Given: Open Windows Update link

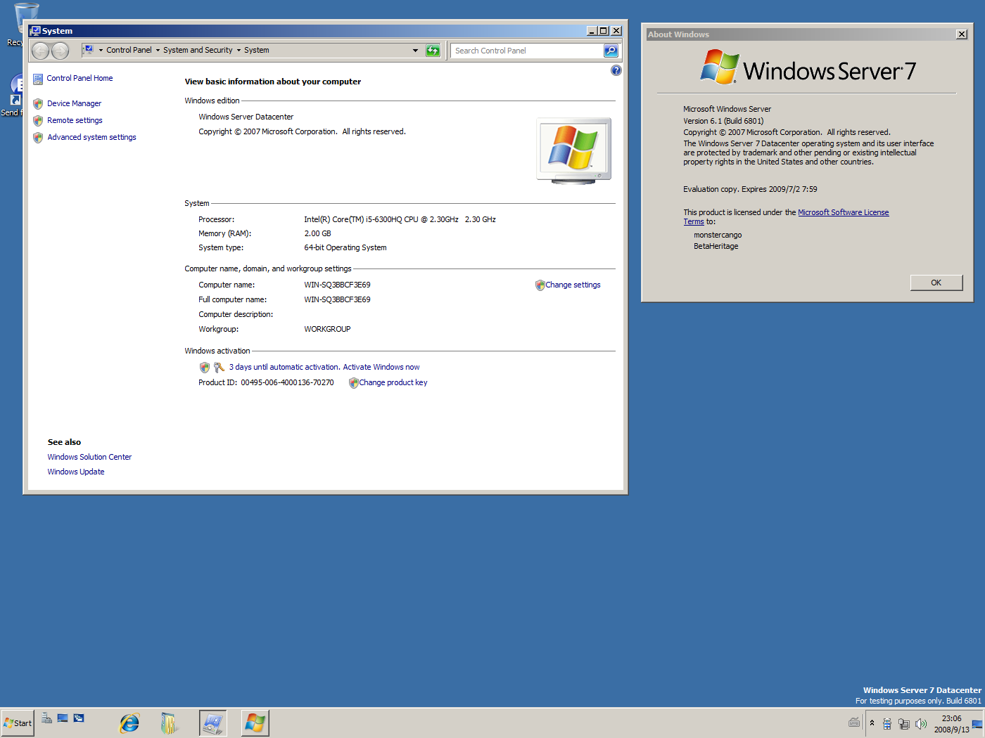Looking at the screenshot, I should click(x=76, y=472).
